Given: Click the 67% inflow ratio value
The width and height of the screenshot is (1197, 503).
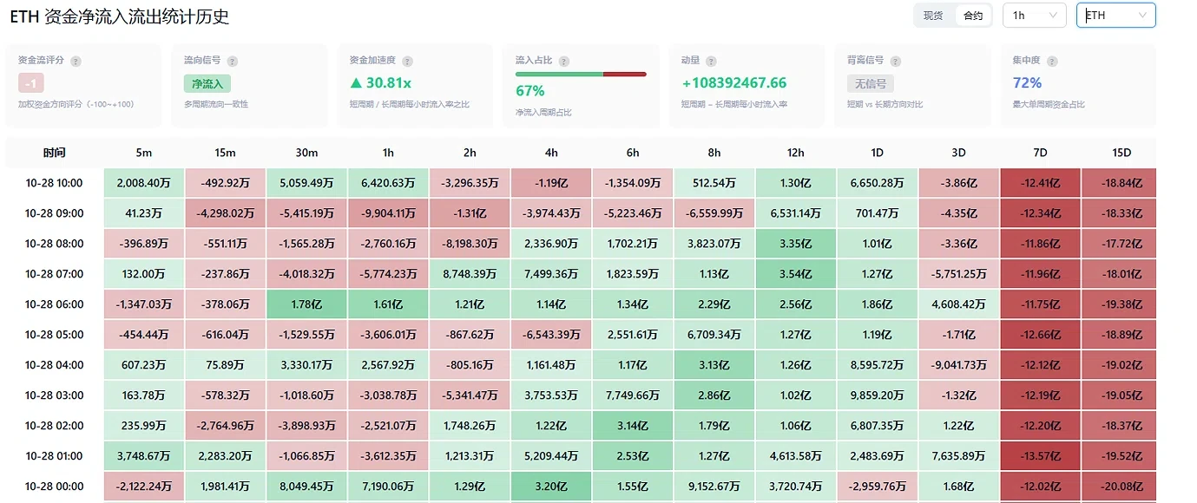Looking at the screenshot, I should tap(530, 91).
